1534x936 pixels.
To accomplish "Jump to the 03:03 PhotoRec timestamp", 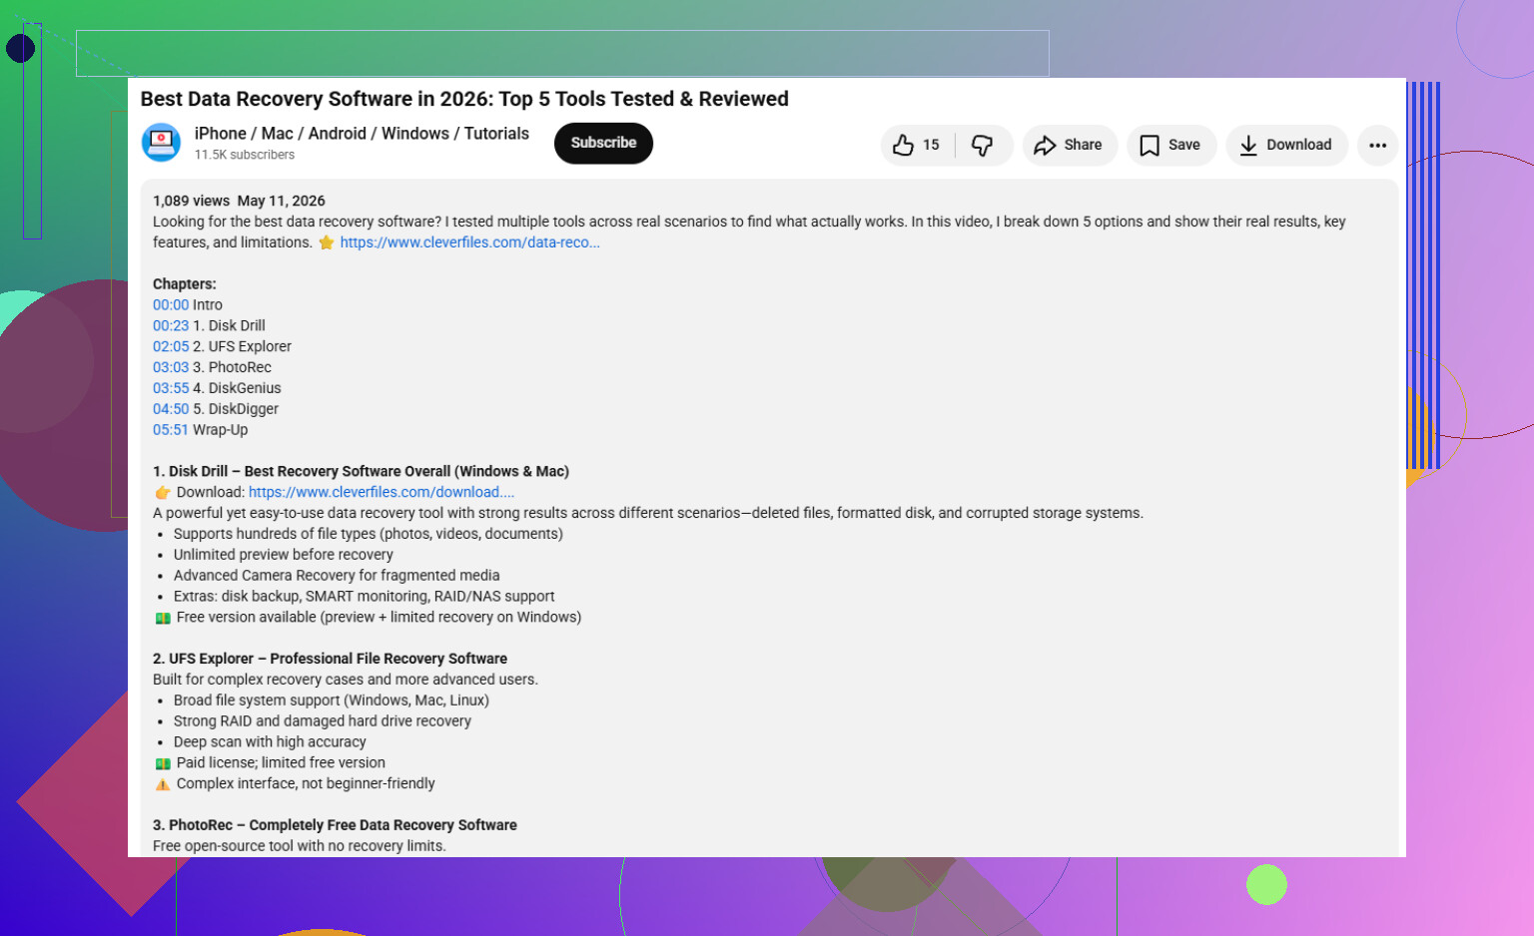I will (171, 368).
